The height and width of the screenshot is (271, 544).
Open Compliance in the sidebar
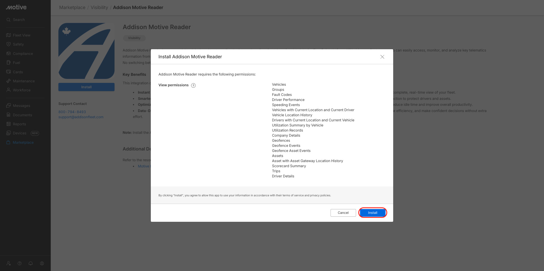pyautogui.click(x=23, y=54)
